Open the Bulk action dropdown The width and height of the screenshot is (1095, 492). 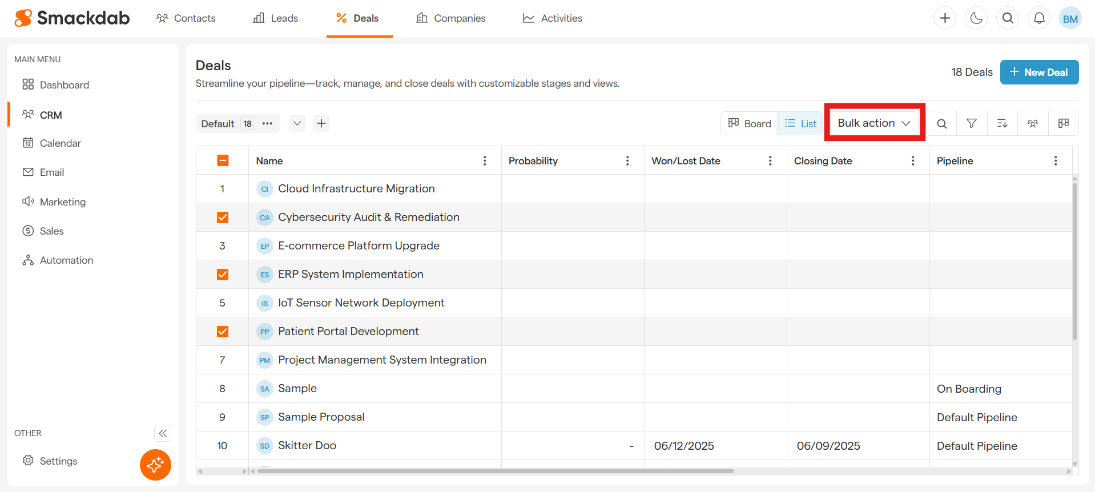[873, 123]
